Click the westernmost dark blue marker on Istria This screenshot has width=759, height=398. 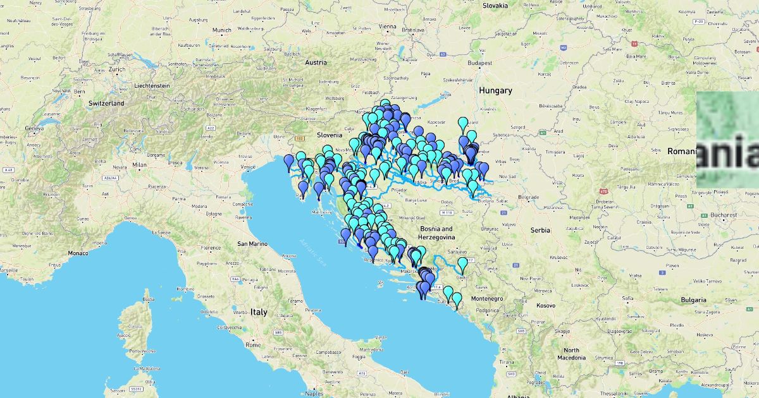click(x=289, y=161)
